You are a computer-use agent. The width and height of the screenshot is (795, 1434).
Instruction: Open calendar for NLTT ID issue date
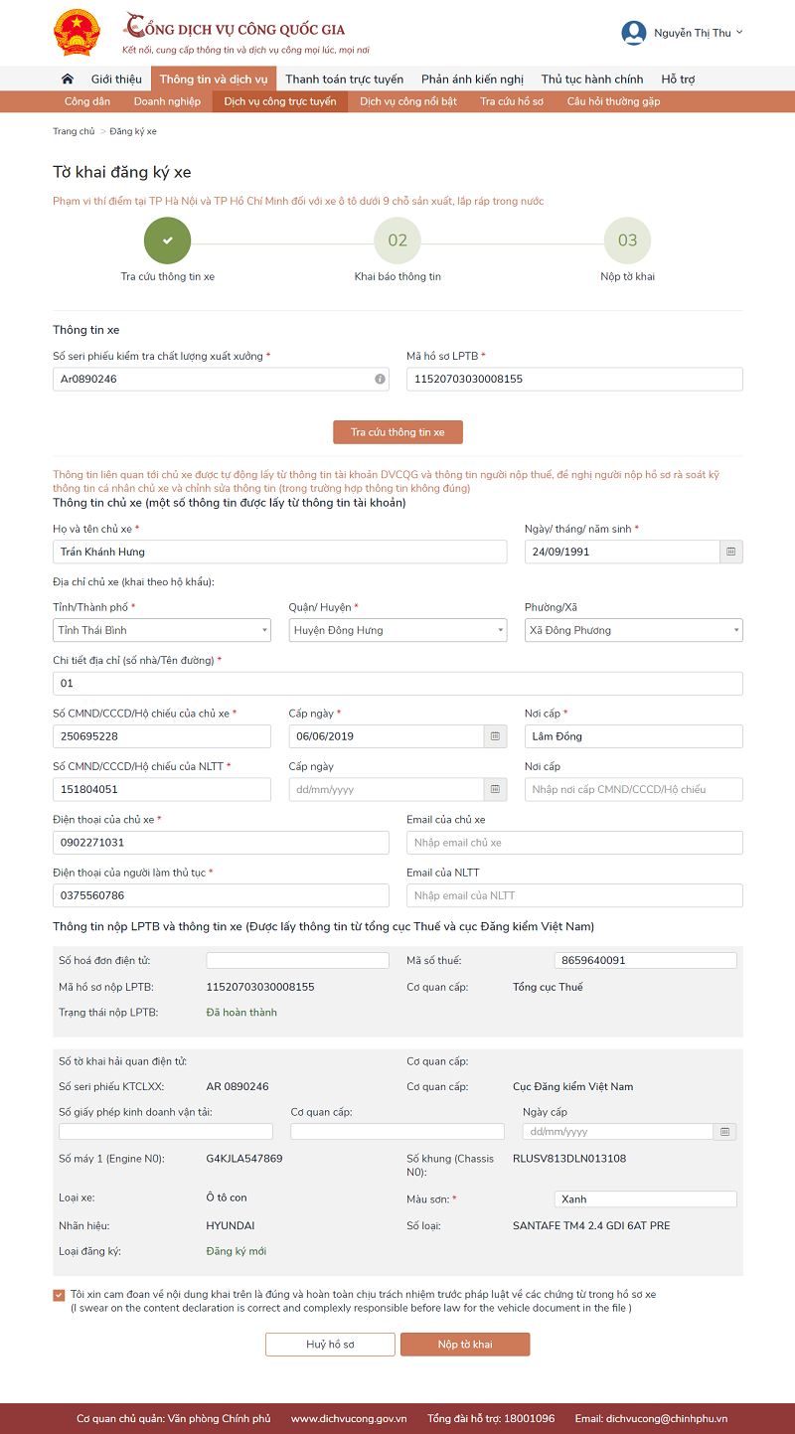[495, 789]
